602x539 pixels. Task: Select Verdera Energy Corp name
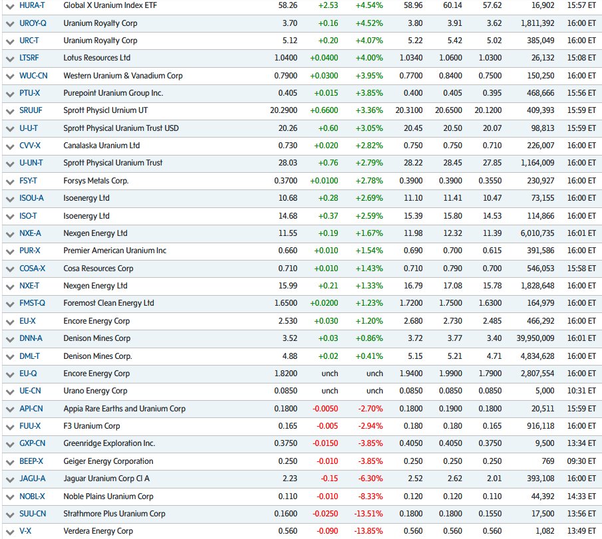coord(98,531)
